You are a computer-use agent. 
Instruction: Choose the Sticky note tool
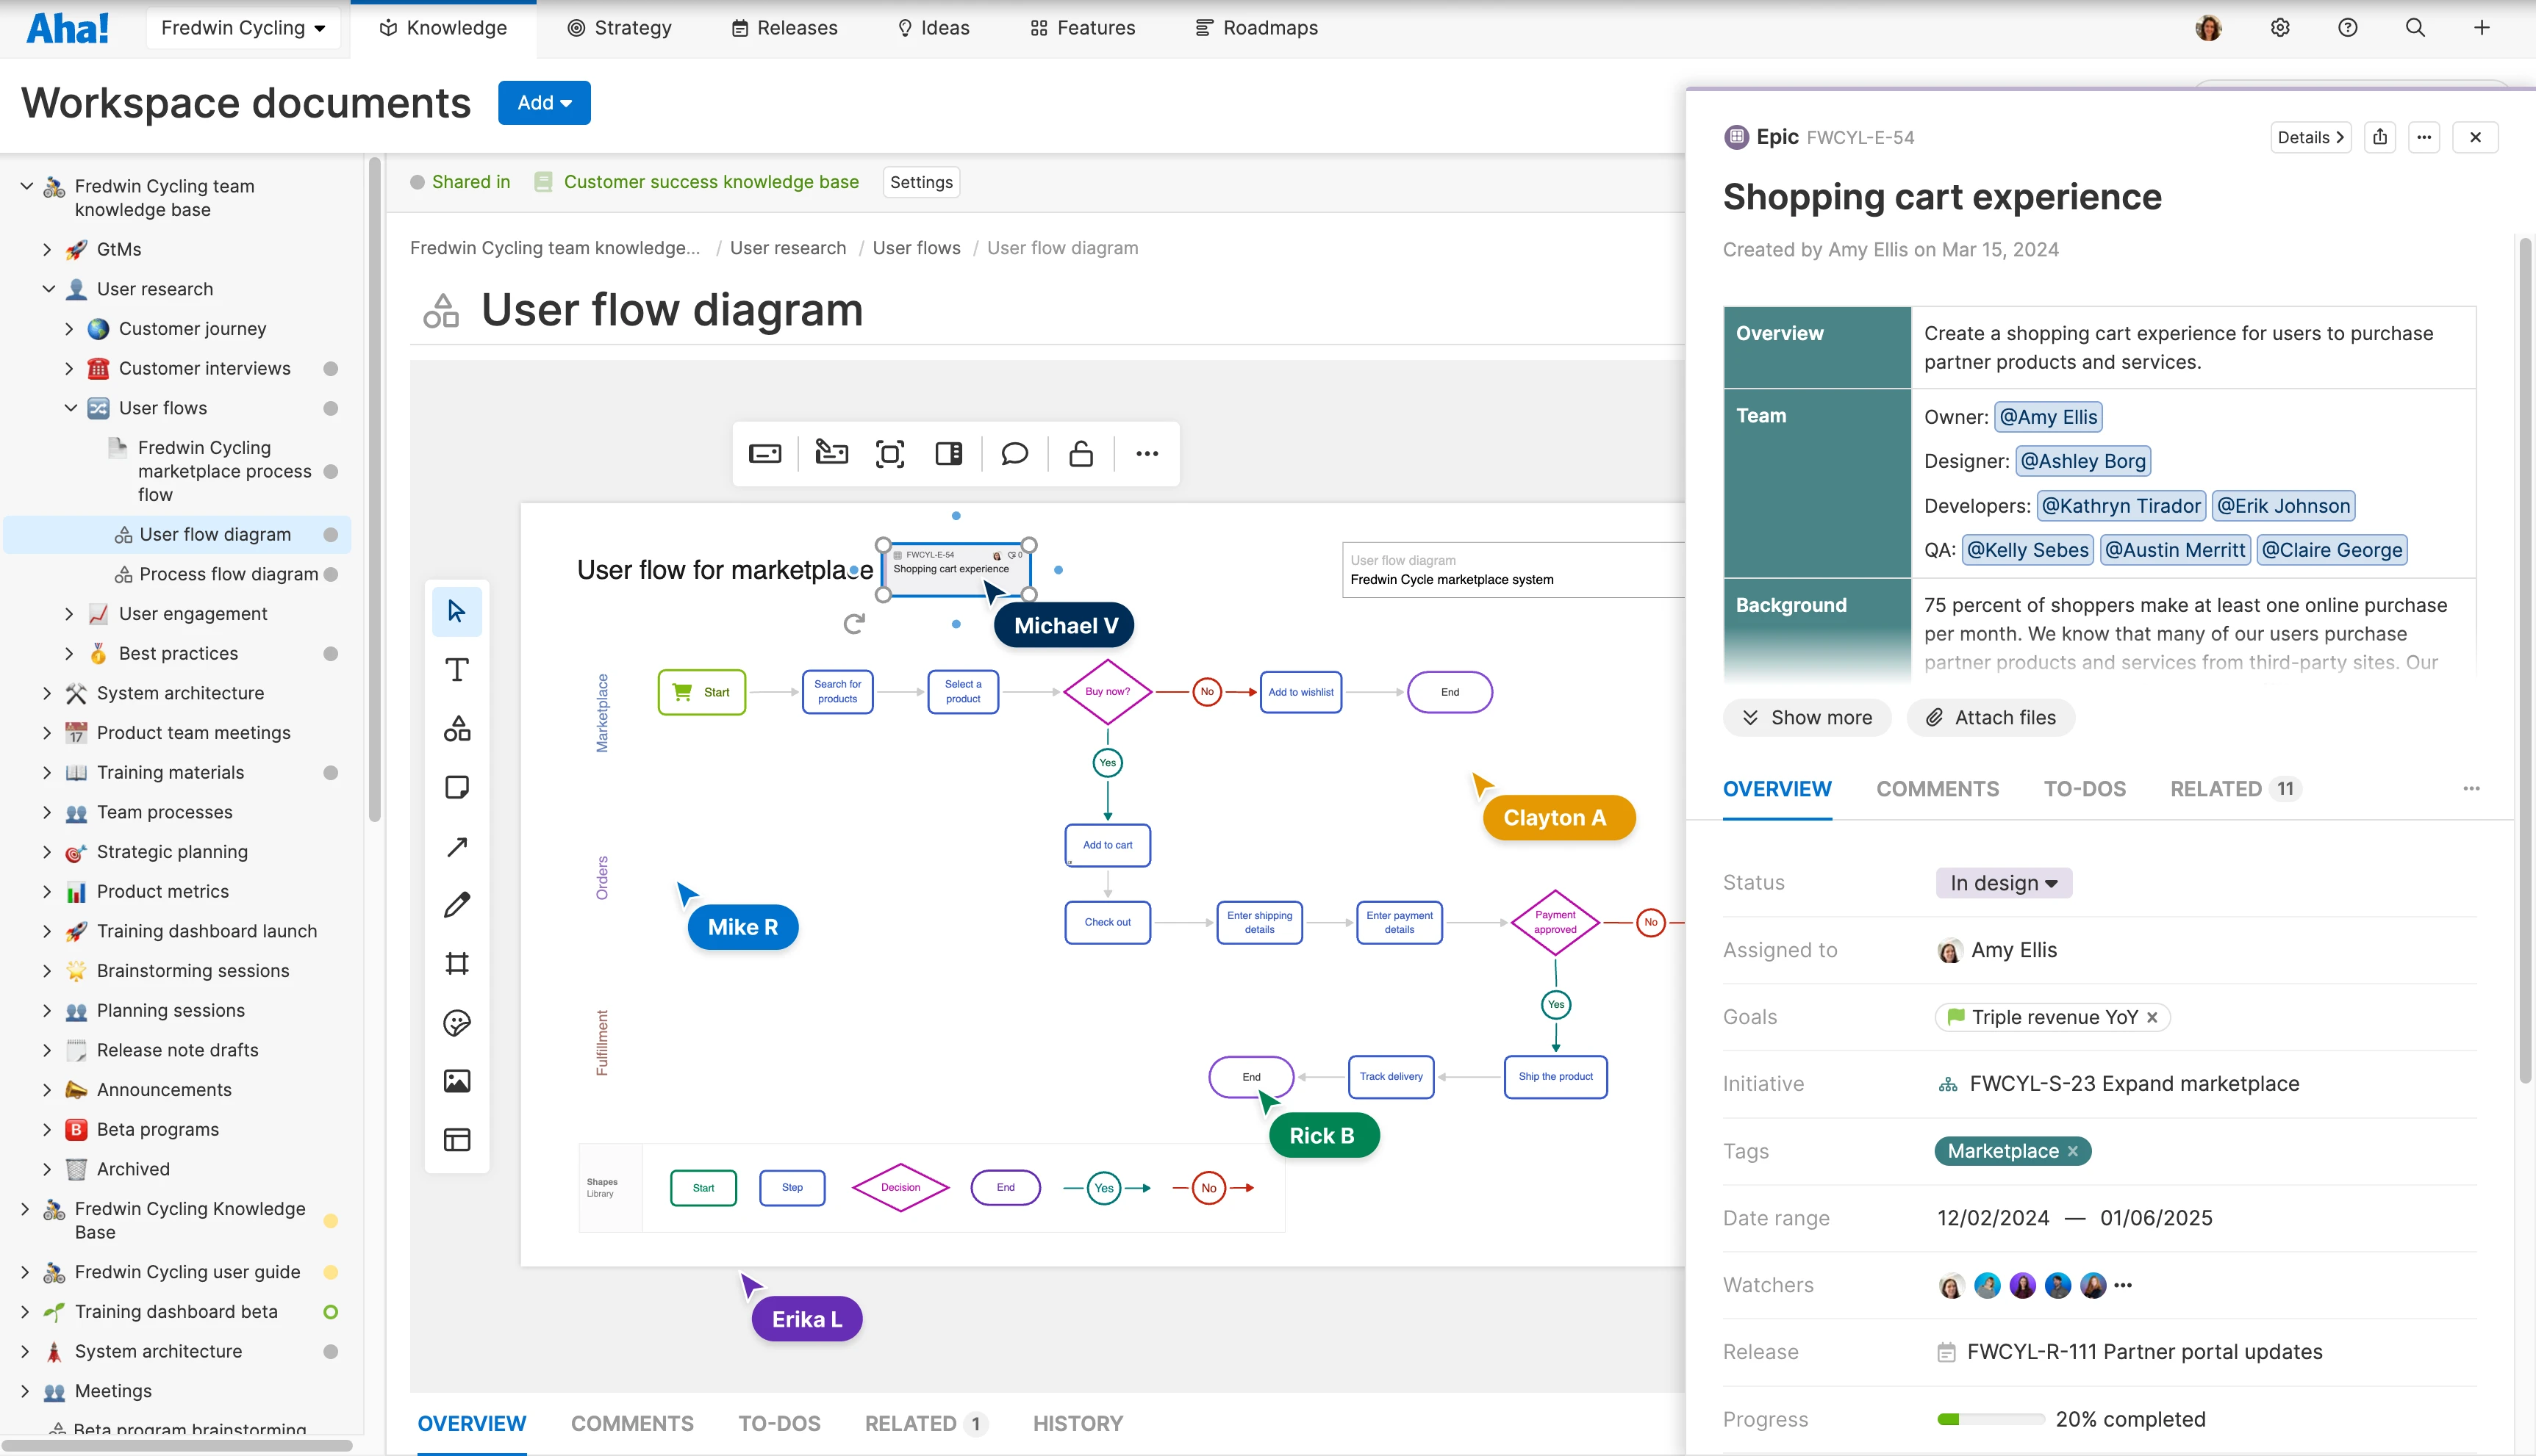pyautogui.click(x=457, y=788)
